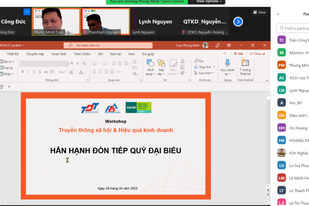This screenshot has height=206, width=309.
Task: Click the Shapes (Hình dạng) icon
Action: [x=150, y=63]
